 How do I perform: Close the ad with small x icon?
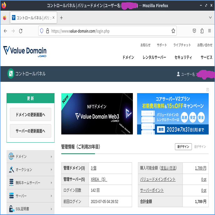(207, 90)
